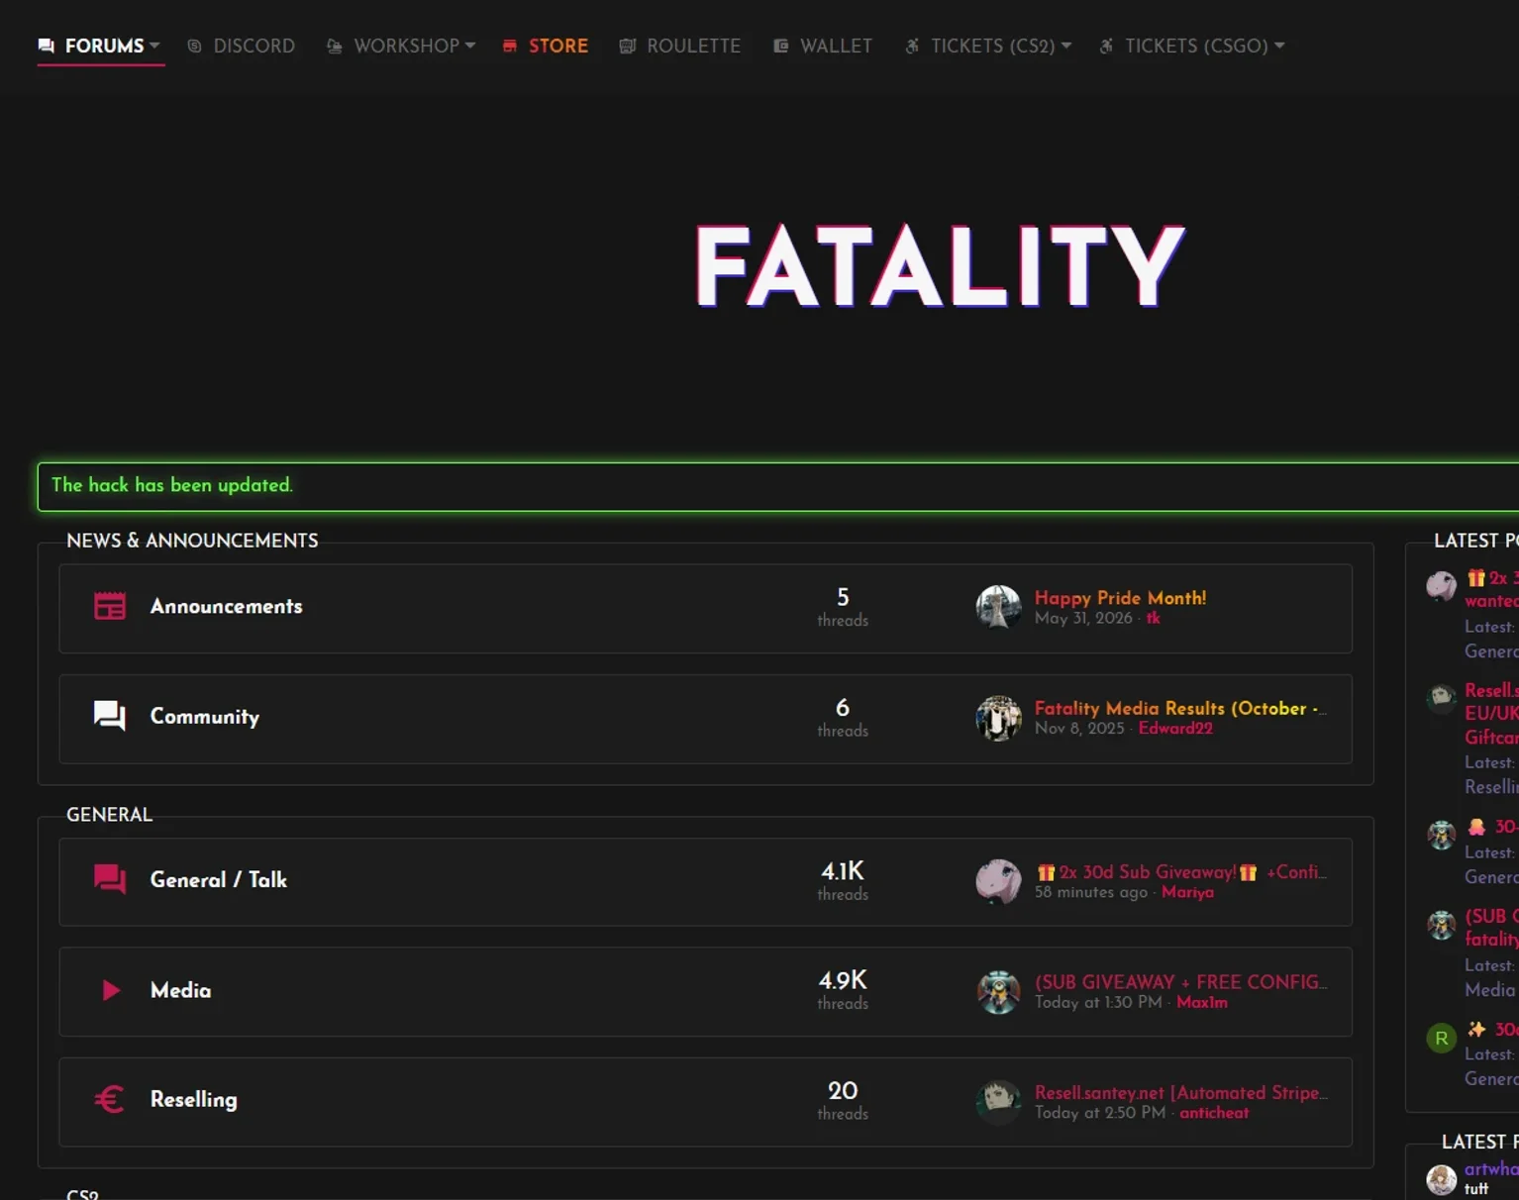Click the Forums speech-bubble icon in navbar
This screenshot has width=1519, height=1200.
[x=46, y=46]
